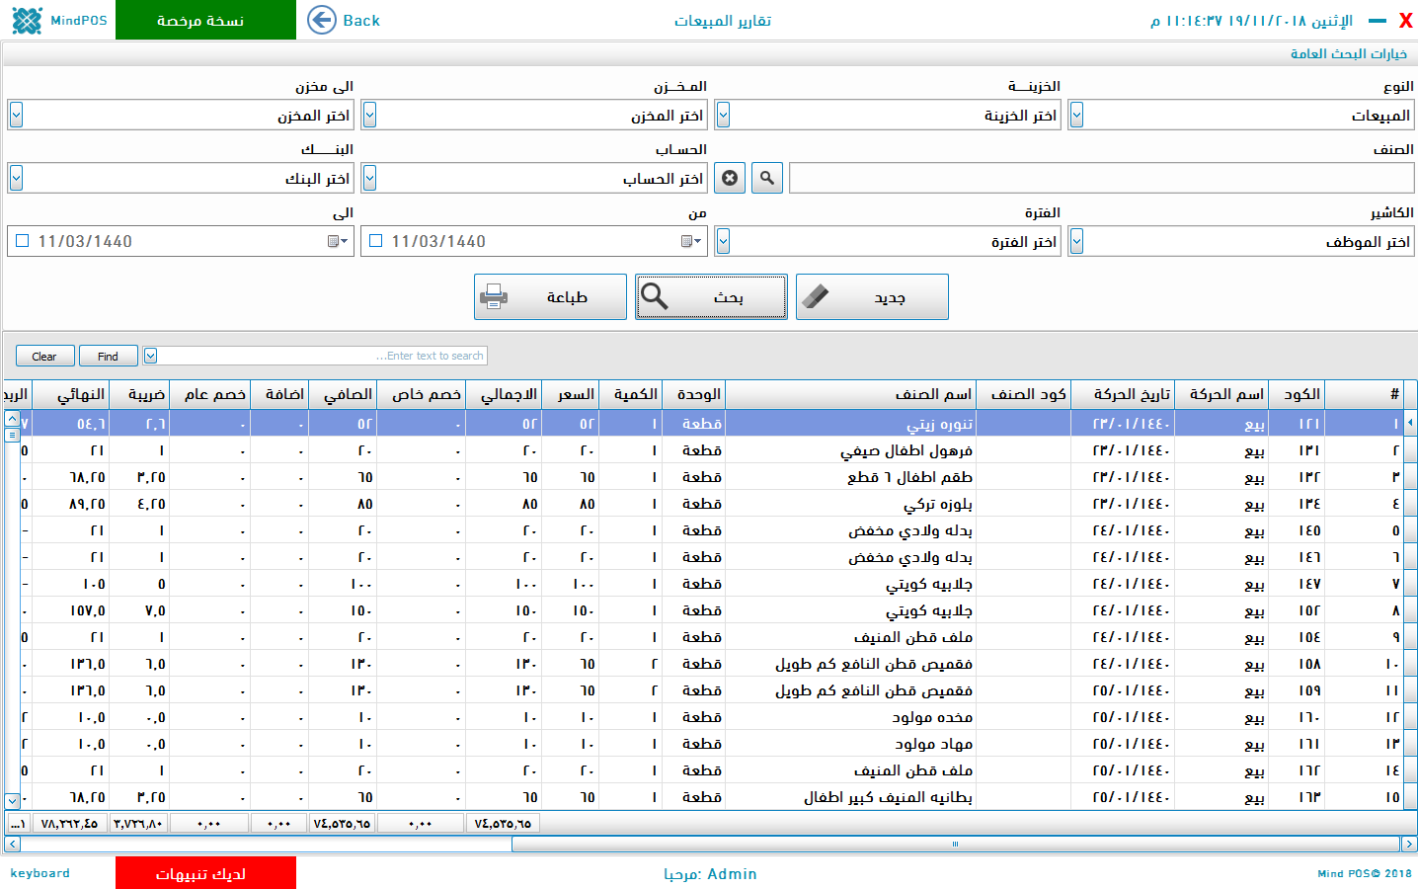Enable the 'من' from-date checkbox
The width and height of the screenshot is (1418, 889).
coord(375,241)
